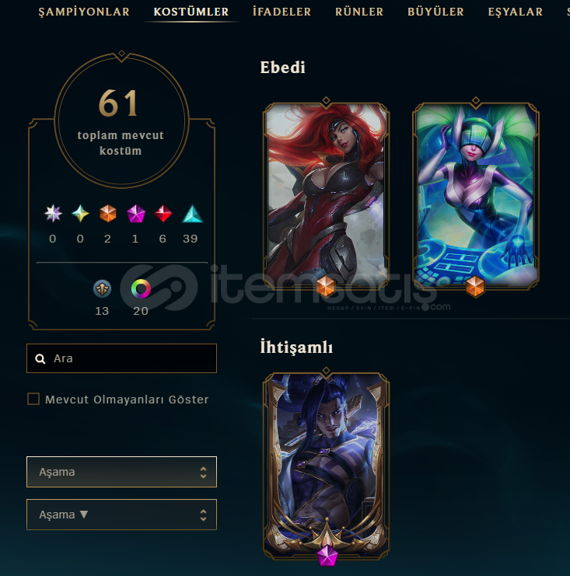The width and height of the screenshot is (570, 576).
Task: Click the magenta Legendary gem icon
Action: 135,214
